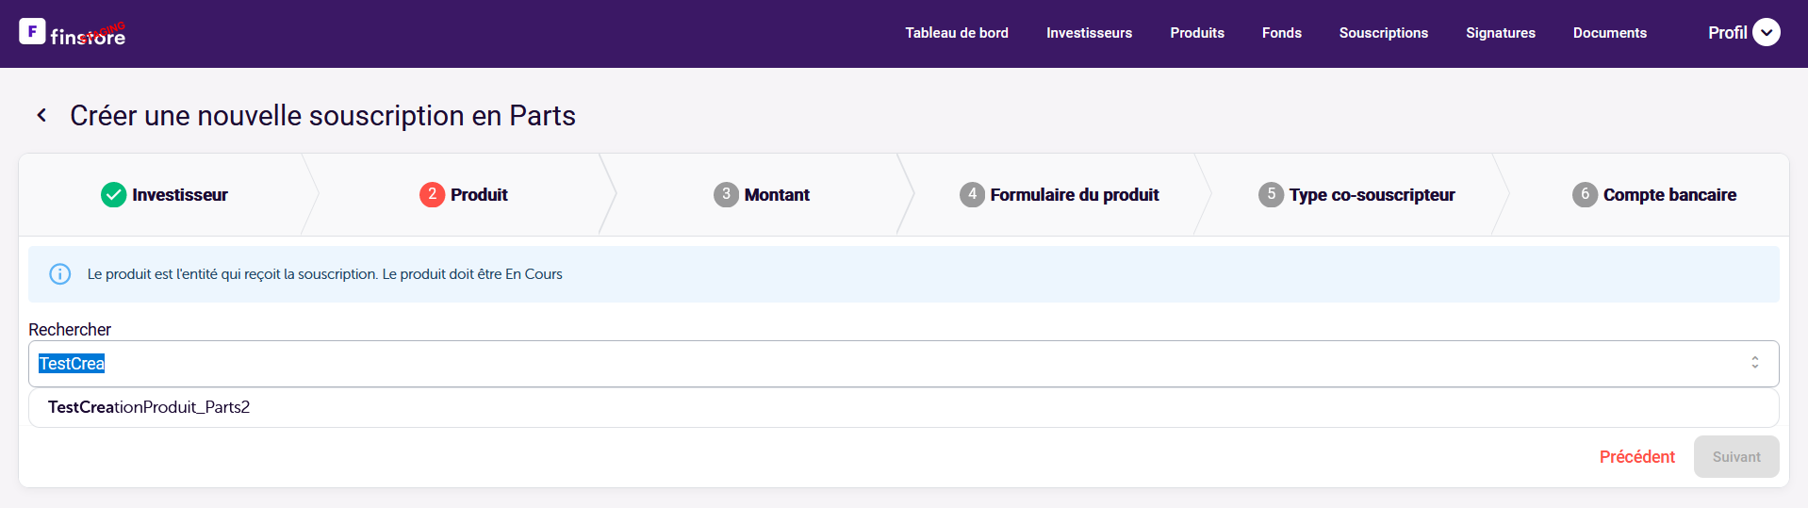This screenshot has height=508, width=1808.
Task: Select TestCreationProduit_Parts2 from suggestions
Action: coord(149,407)
